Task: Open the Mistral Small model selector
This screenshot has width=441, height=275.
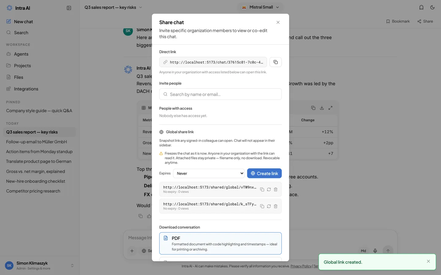Action: (x=260, y=7)
